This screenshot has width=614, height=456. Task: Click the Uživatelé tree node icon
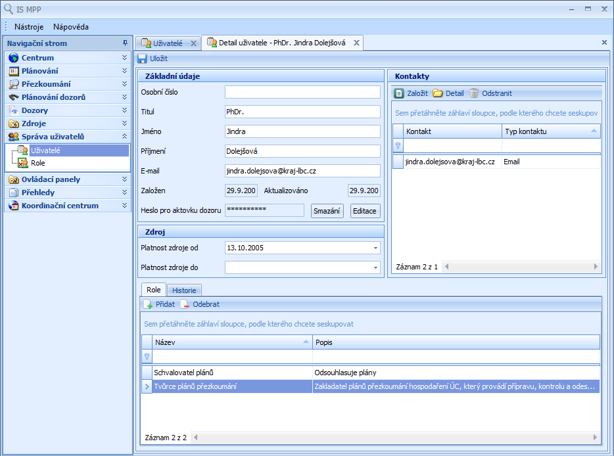click(23, 150)
